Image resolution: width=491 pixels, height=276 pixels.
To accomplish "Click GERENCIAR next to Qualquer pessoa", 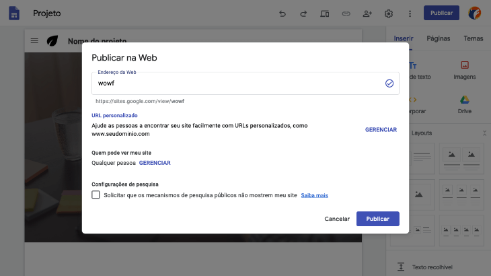I will coord(155,163).
